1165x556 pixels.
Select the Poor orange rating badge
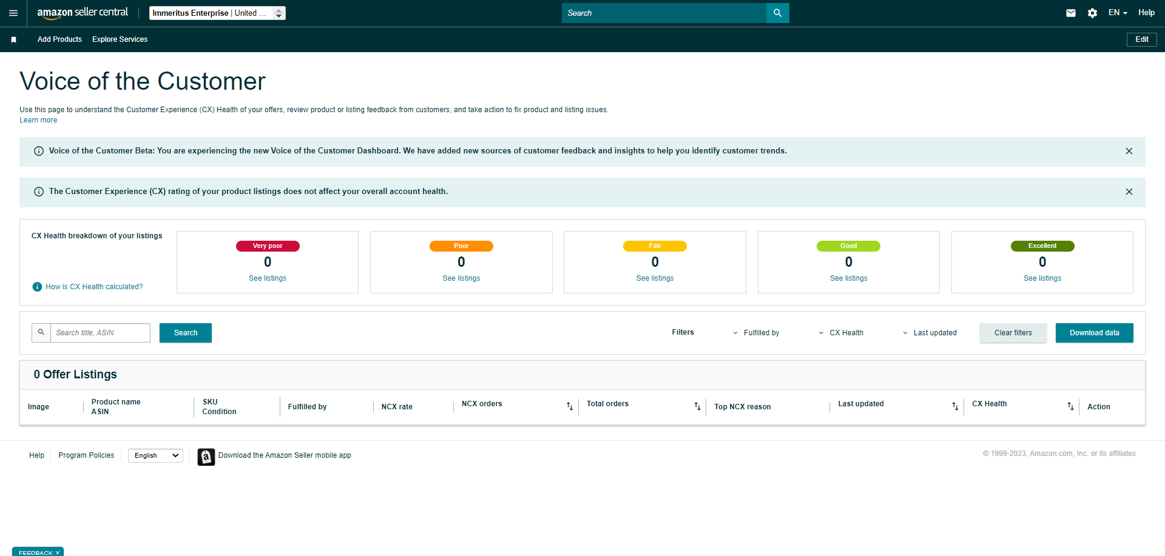tap(461, 246)
